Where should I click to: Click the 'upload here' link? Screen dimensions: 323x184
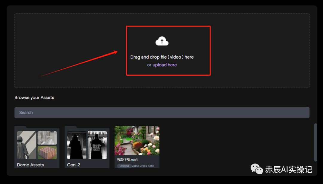[x=164, y=65]
